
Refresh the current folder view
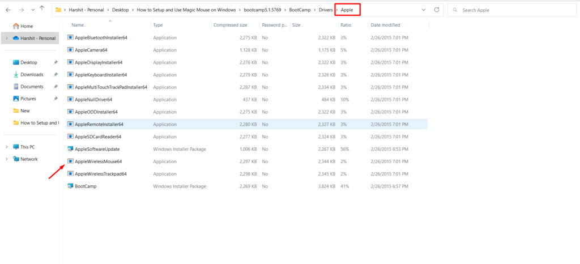436,10
